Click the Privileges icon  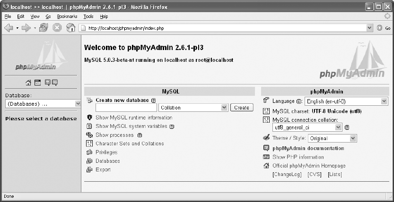point(89,152)
